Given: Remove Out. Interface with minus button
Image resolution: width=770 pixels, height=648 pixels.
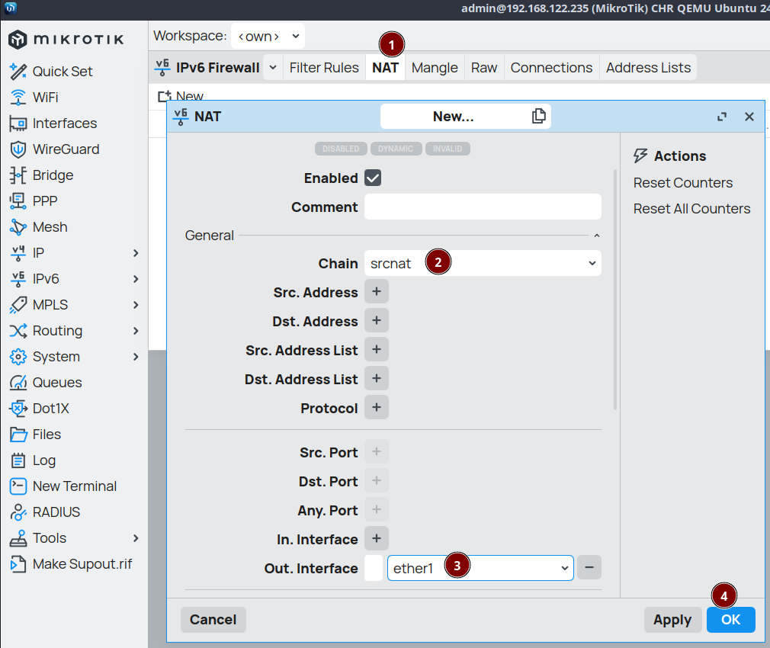Looking at the screenshot, I should pyautogui.click(x=589, y=568).
